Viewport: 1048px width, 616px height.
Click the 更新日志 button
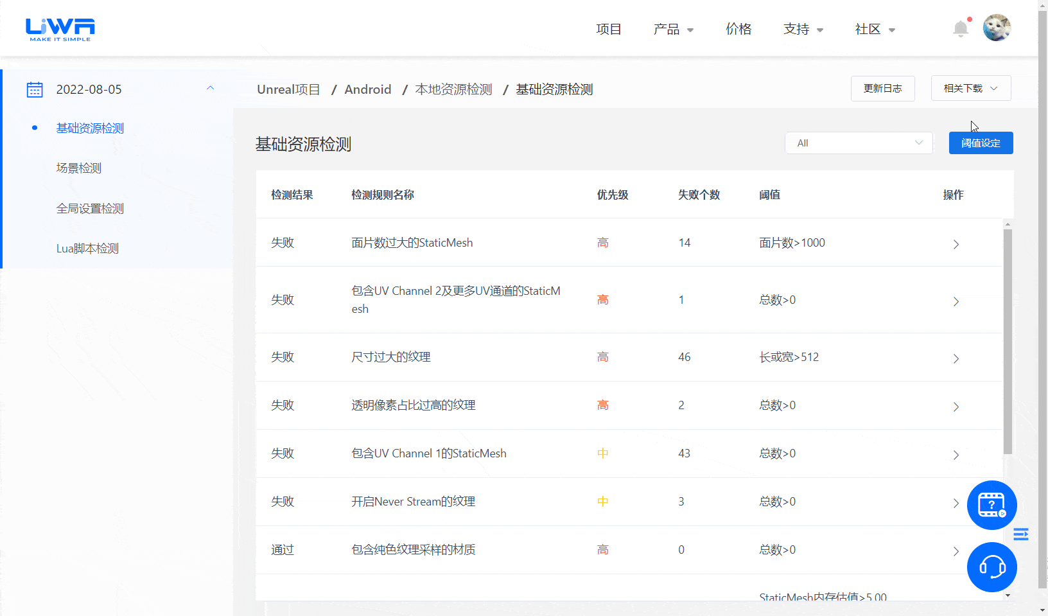pos(882,88)
